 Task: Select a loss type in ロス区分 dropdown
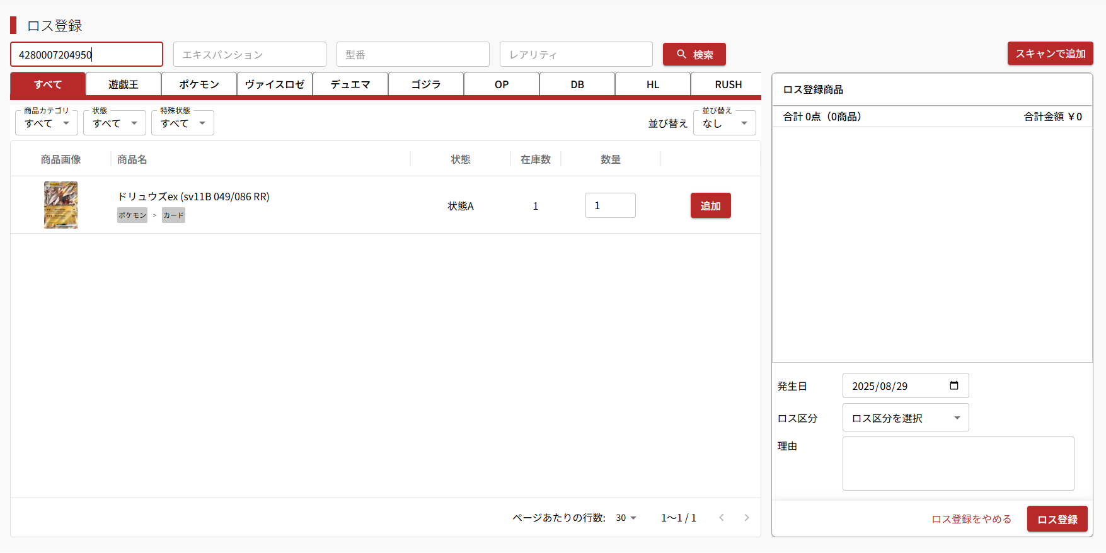[905, 418]
